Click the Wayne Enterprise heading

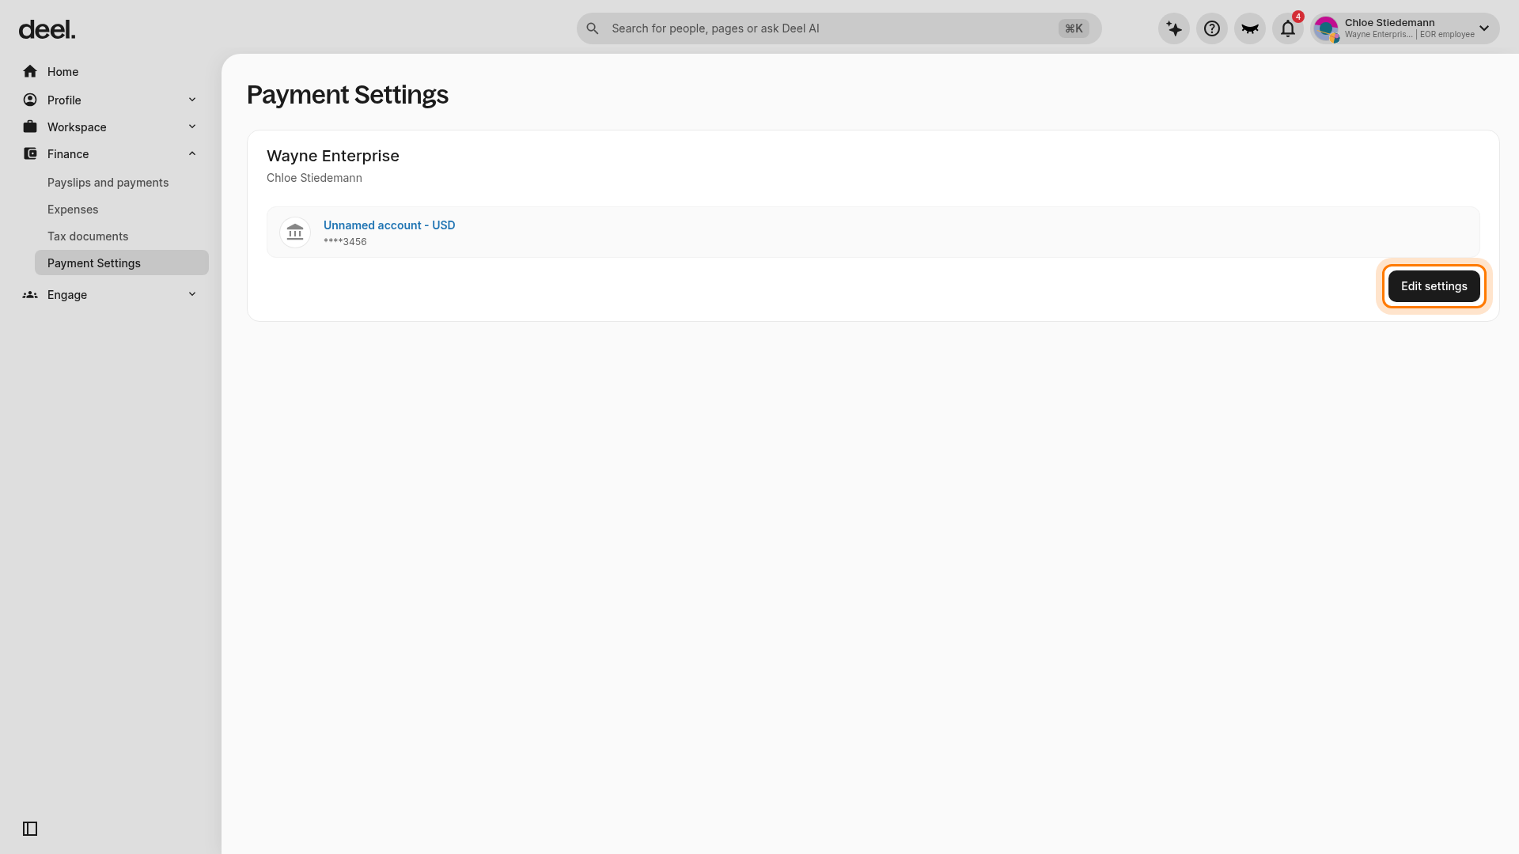pos(333,156)
